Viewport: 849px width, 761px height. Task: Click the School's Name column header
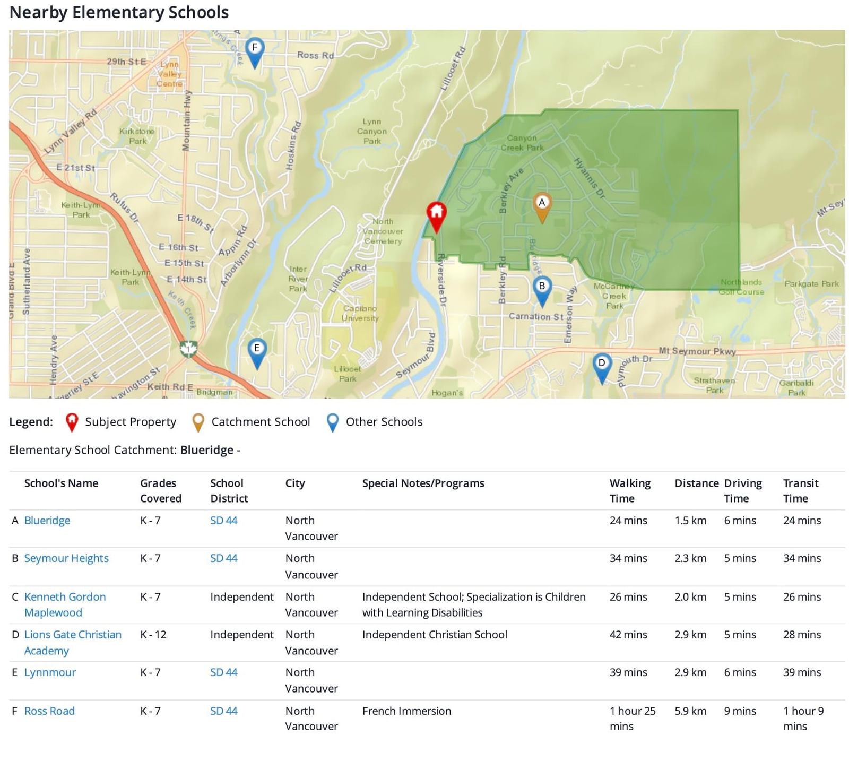coord(61,483)
